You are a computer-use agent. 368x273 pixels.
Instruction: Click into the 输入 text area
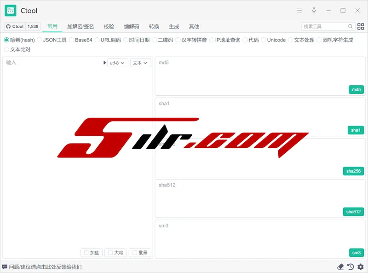pyautogui.click(x=78, y=157)
